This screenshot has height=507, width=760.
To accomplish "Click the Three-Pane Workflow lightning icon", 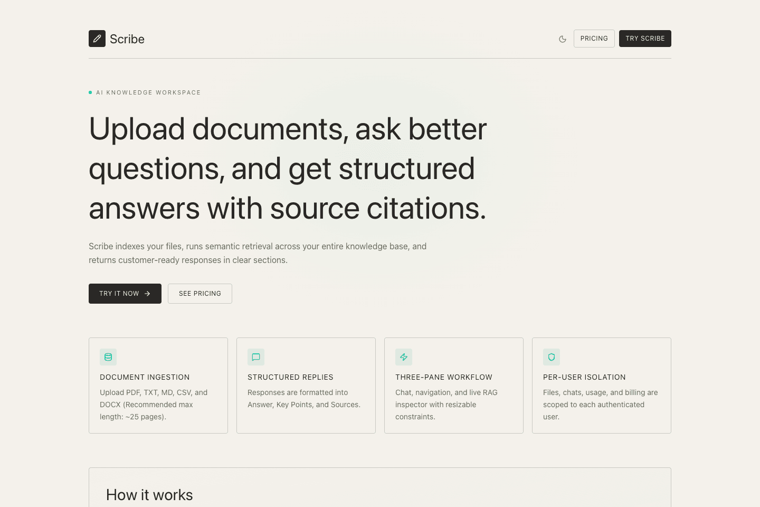I will click(x=404, y=357).
